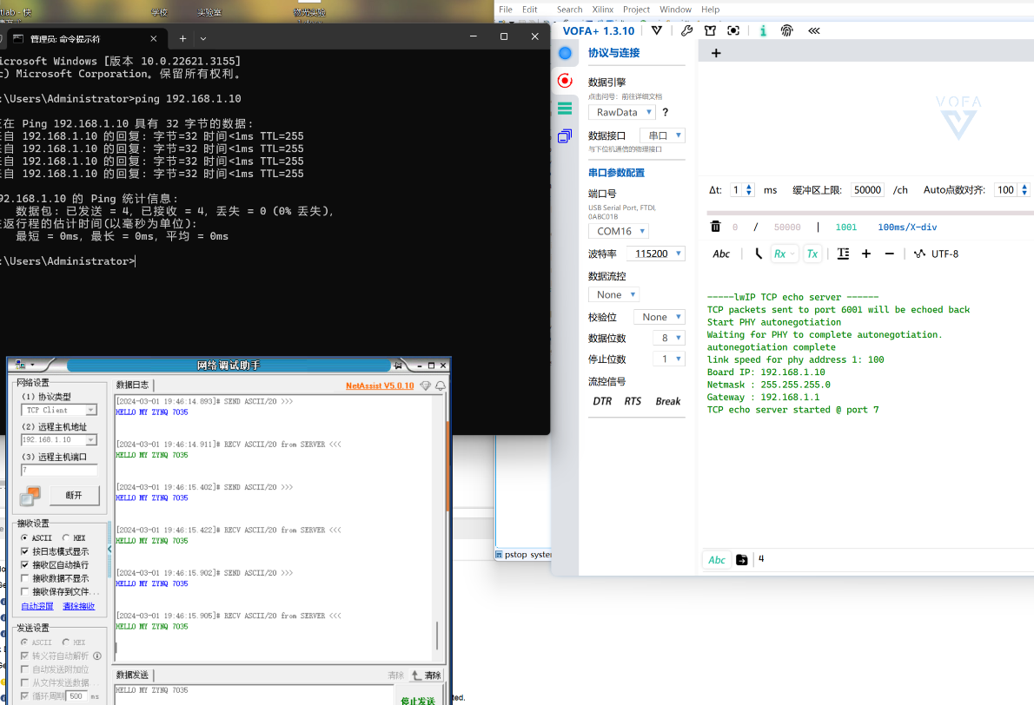Screen dimensions: 1034x705
Task: Click the screenshot capture icon in VOFA+ toolbar
Action: 733,30
